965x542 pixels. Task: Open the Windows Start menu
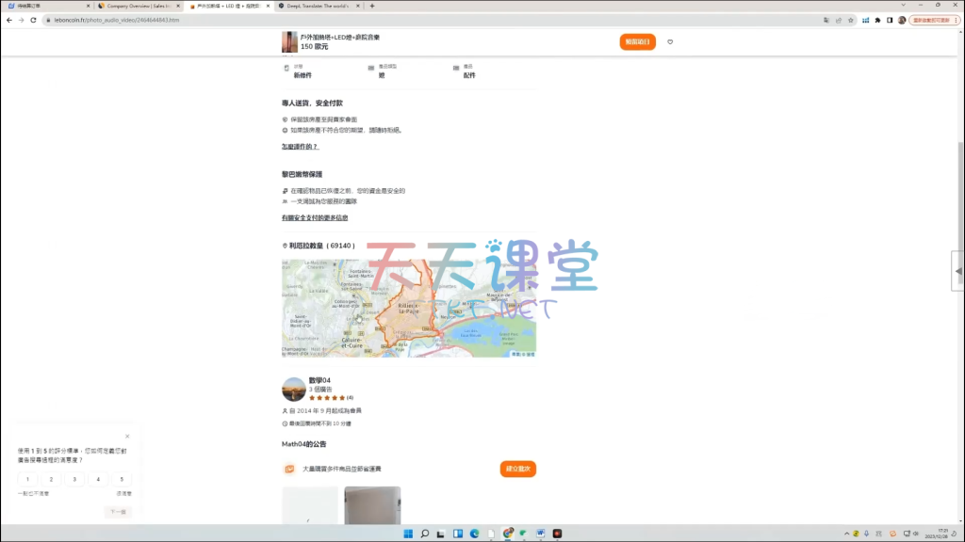click(408, 534)
